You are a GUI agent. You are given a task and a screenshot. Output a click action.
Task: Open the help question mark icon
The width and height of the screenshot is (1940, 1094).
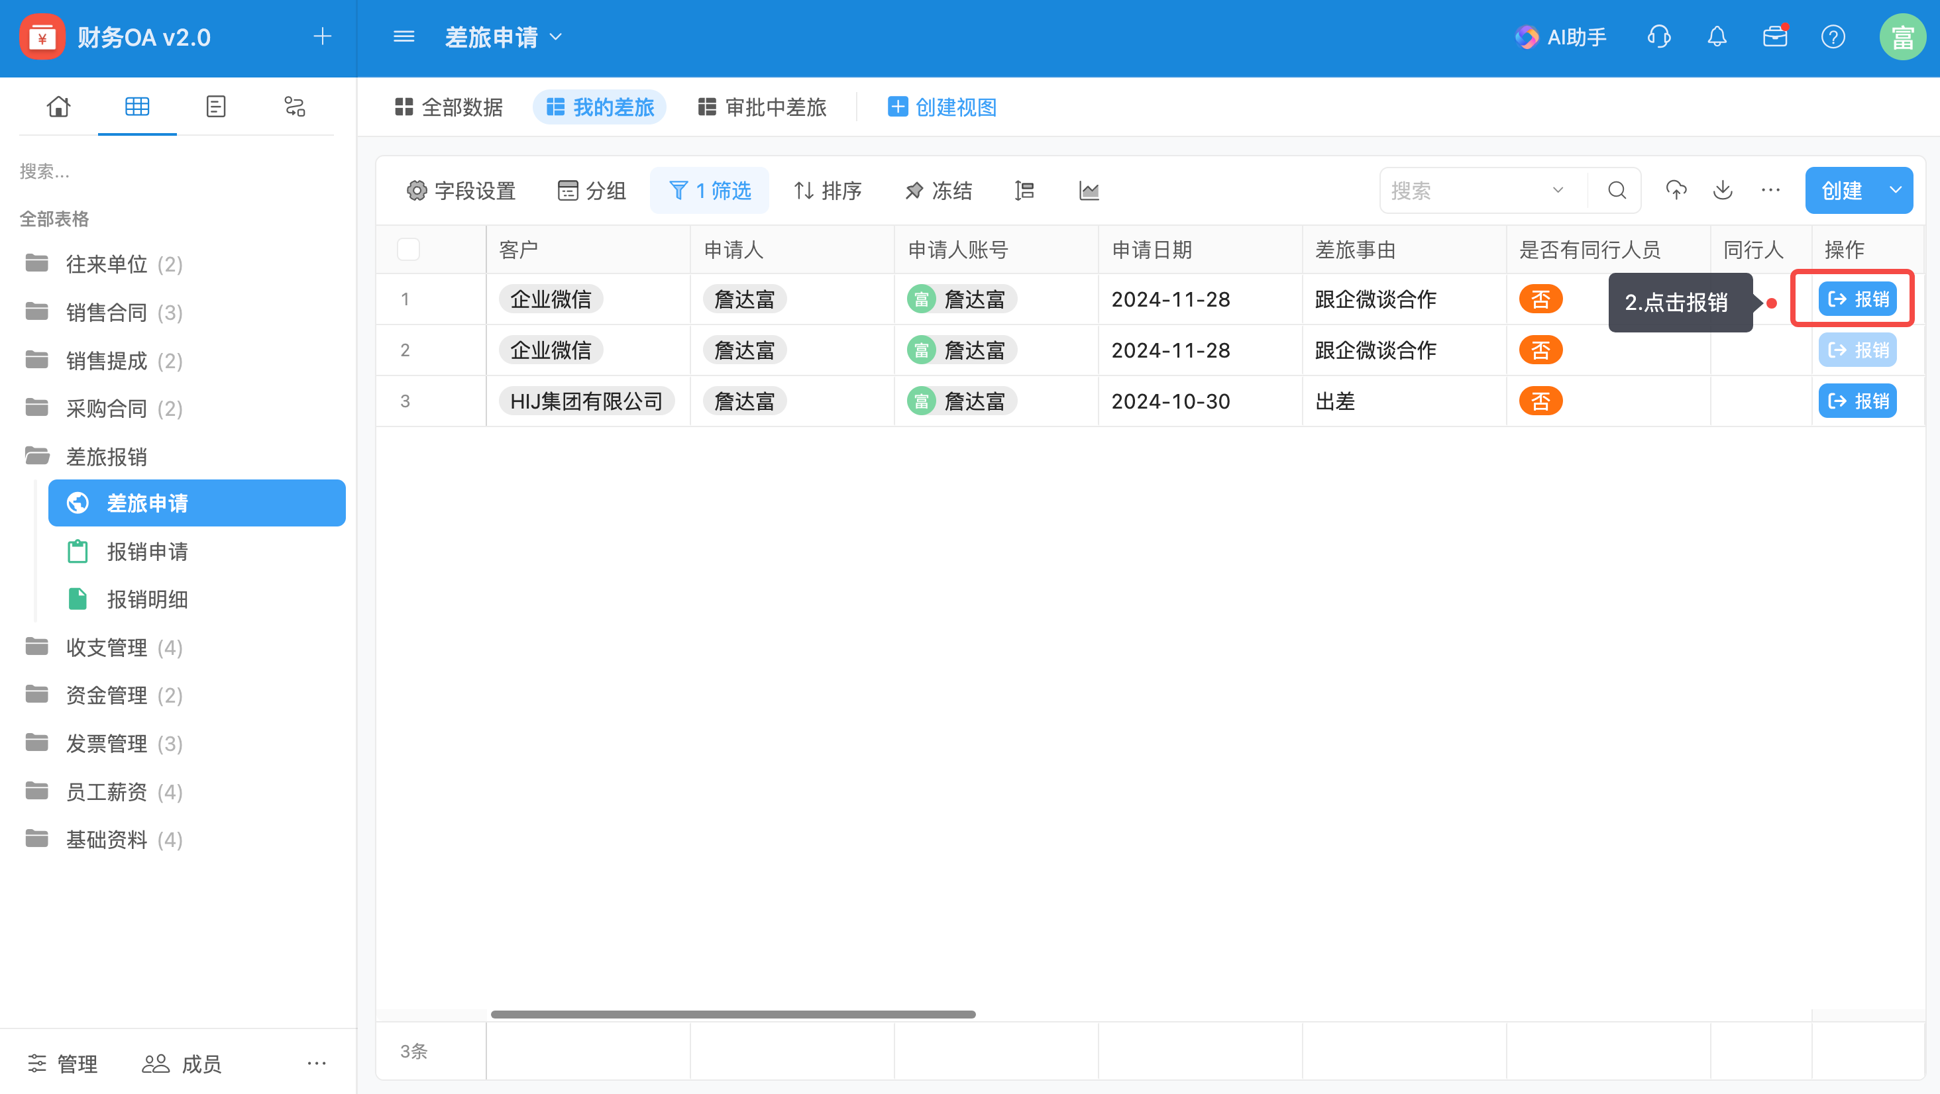pos(1833,36)
